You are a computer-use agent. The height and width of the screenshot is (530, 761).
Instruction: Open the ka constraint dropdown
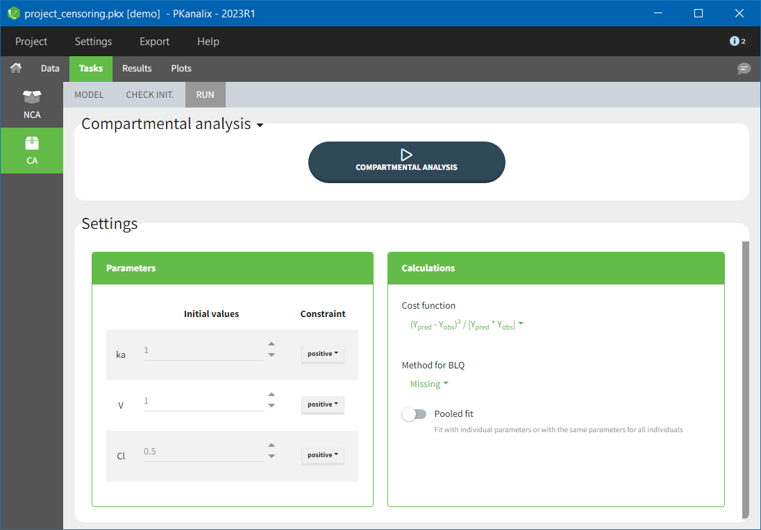[x=322, y=354]
